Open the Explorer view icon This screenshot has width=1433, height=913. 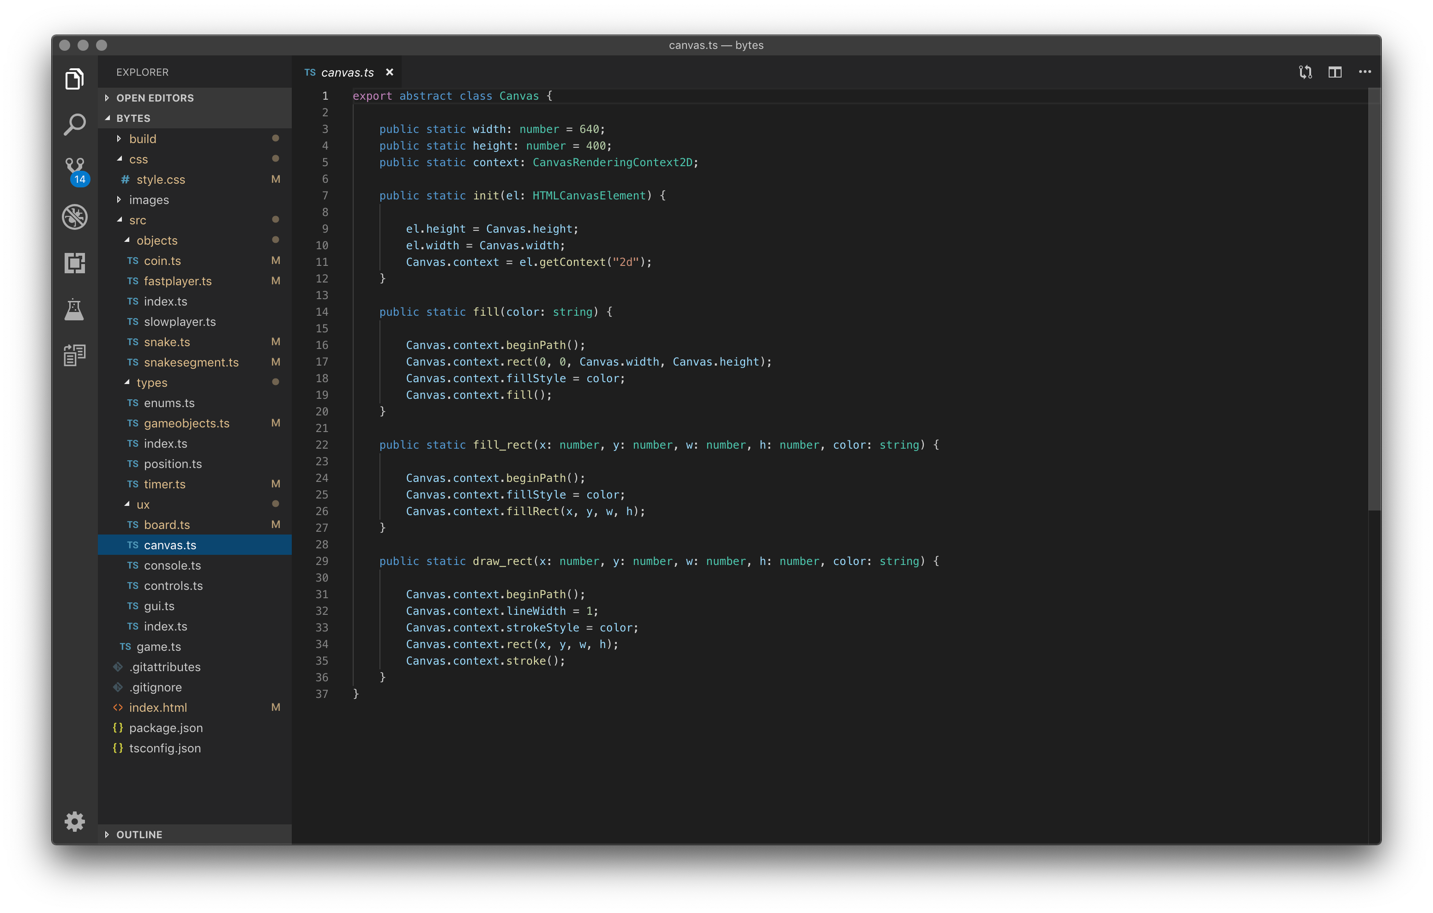[x=74, y=79]
